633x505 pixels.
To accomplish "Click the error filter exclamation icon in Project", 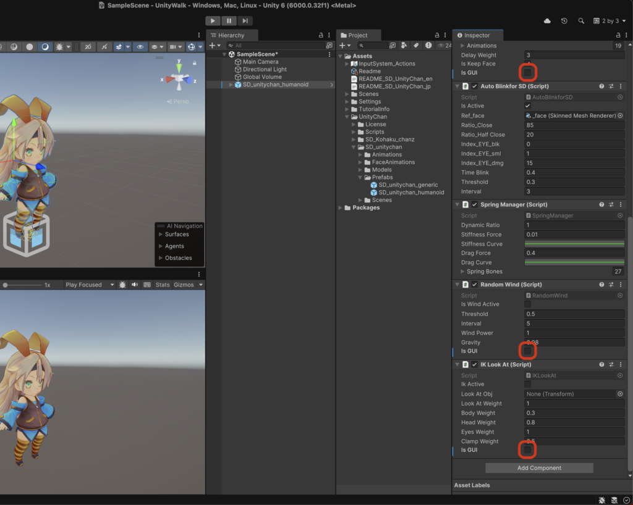I will (x=428, y=46).
